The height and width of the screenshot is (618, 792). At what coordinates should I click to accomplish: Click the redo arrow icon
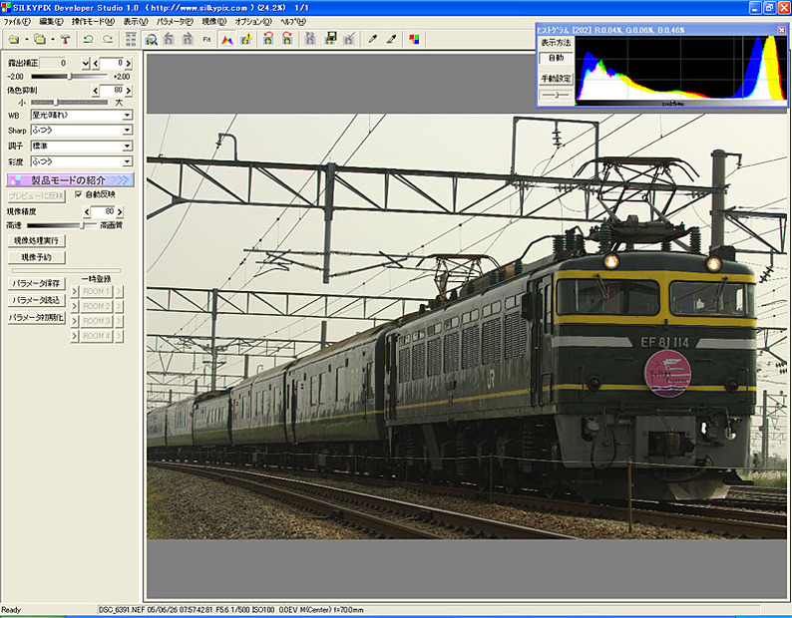click(108, 40)
